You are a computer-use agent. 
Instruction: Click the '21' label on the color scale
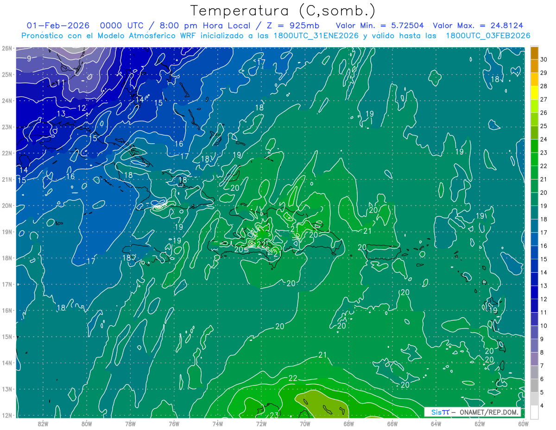[x=544, y=179]
